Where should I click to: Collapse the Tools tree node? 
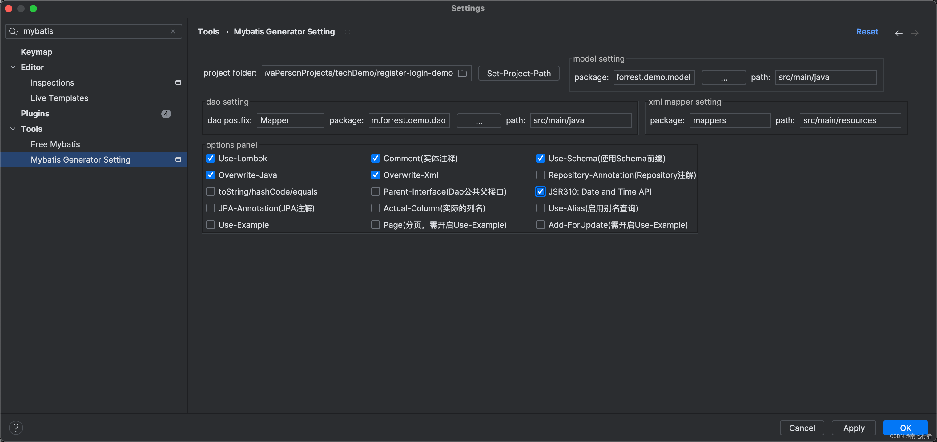[x=13, y=129]
